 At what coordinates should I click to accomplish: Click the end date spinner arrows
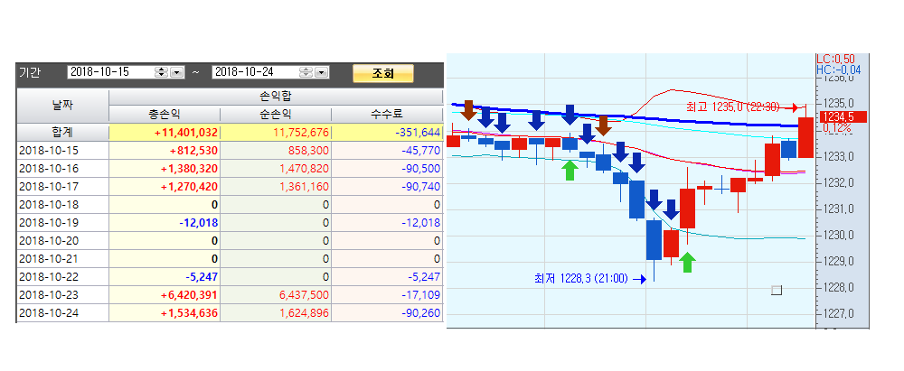coord(306,72)
